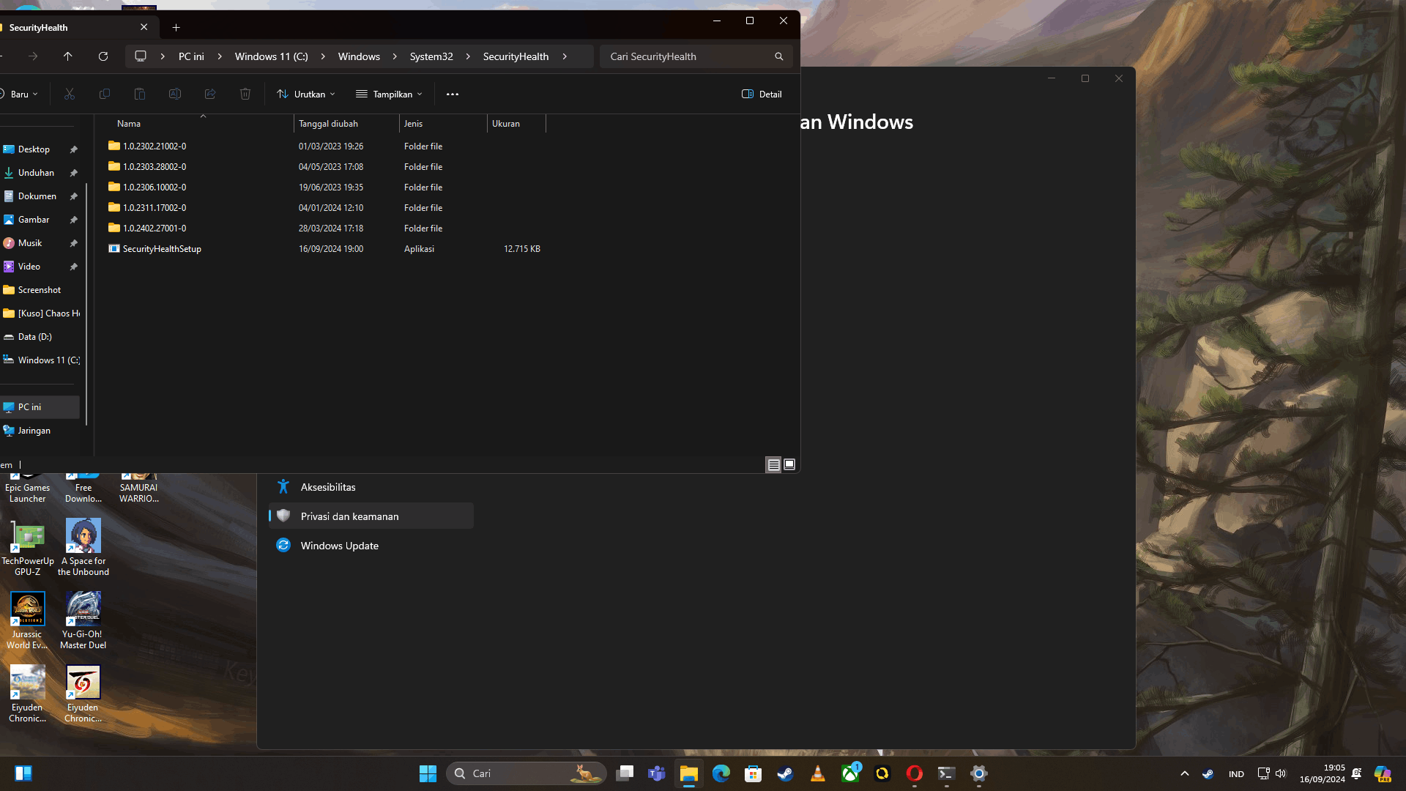The height and width of the screenshot is (791, 1406).
Task: Open a new Explorer tab with plus
Action: 176,28
